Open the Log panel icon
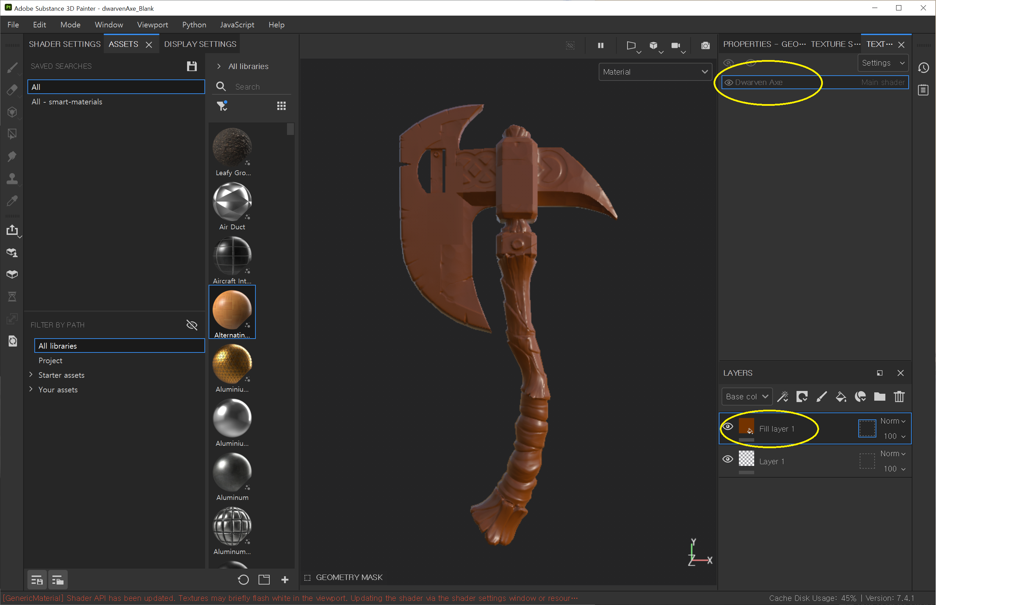Viewport: 1011px width, 605px height. coord(923,90)
